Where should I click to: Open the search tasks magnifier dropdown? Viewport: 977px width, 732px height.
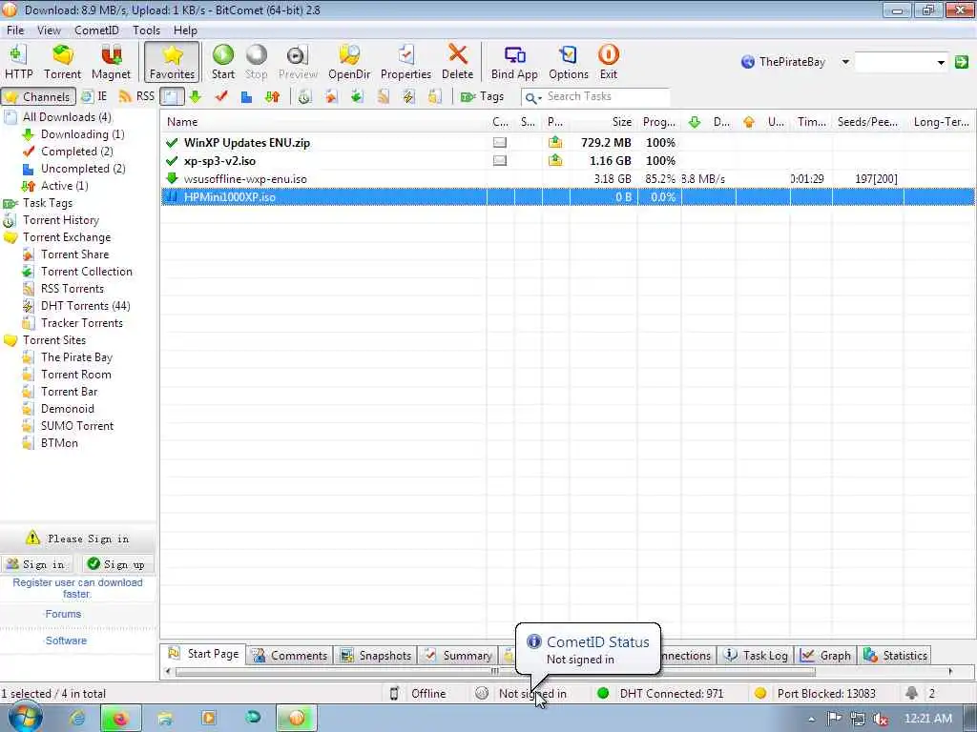(532, 98)
